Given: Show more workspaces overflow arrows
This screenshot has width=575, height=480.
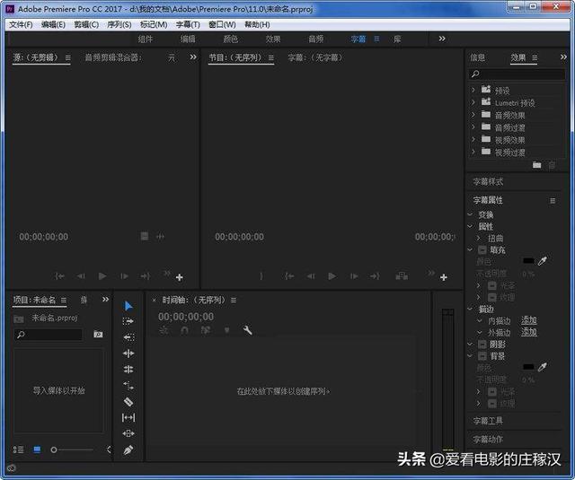Looking at the screenshot, I should (x=442, y=39).
